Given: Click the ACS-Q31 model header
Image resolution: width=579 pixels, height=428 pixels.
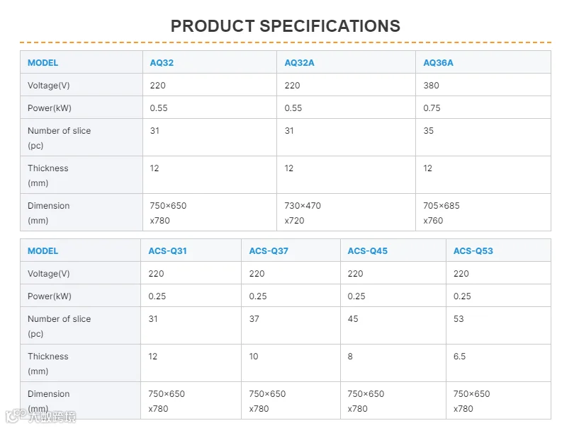Looking at the screenshot, I should pos(167,251).
